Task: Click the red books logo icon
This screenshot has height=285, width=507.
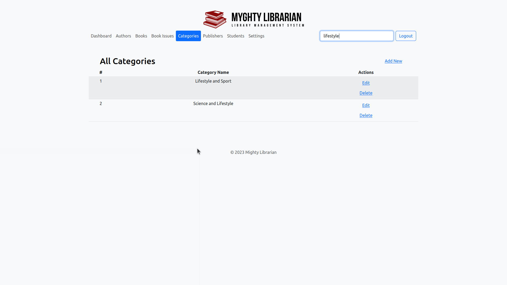Action: [x=215, y=19]
